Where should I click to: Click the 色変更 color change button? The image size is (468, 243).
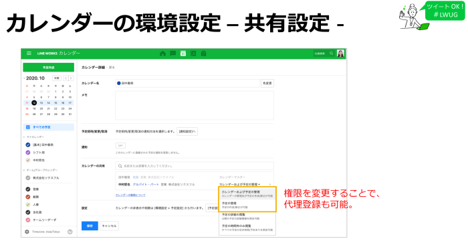[x=267, y=84]
